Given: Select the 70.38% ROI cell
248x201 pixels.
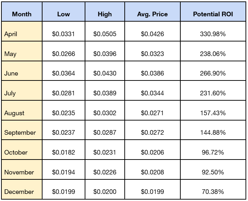Looking at the screenshot, I should [213, 192].
